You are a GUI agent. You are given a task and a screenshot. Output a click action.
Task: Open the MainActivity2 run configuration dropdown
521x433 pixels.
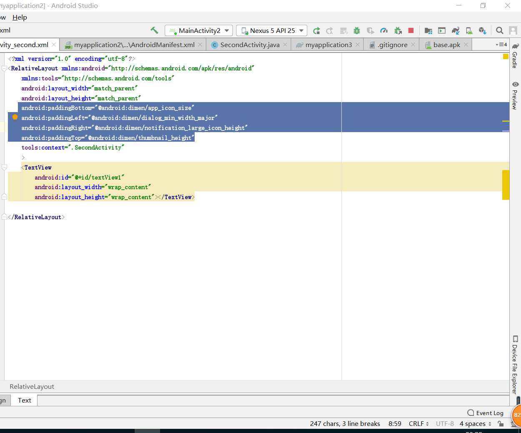tap(199, 30)
